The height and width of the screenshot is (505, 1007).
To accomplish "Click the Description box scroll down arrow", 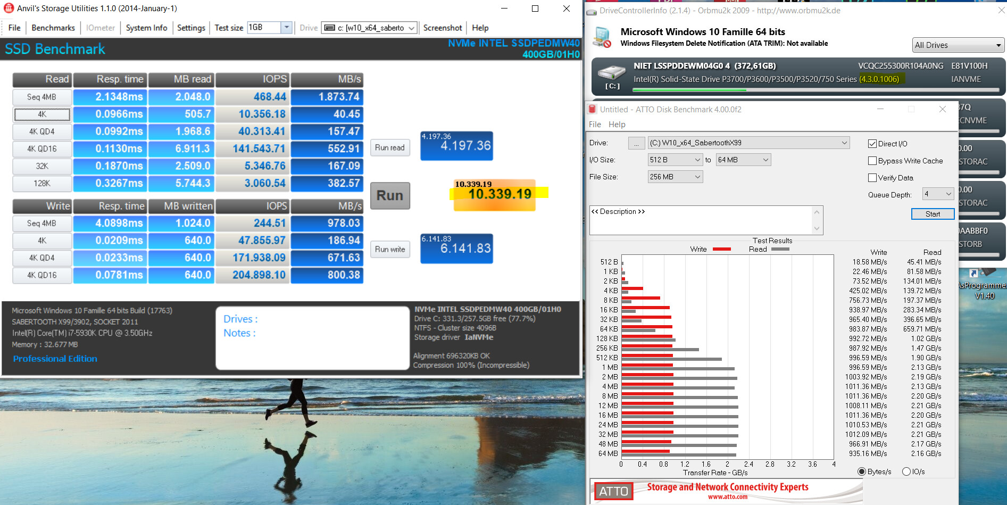I will click(x=817, y=229).
